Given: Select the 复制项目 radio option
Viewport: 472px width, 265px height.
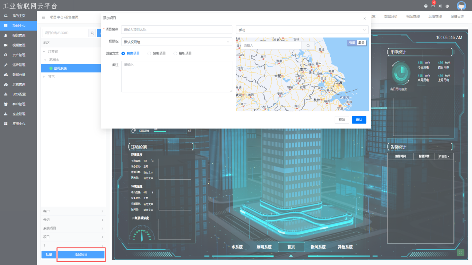Looking at the screenshot, I should point(149,53).
